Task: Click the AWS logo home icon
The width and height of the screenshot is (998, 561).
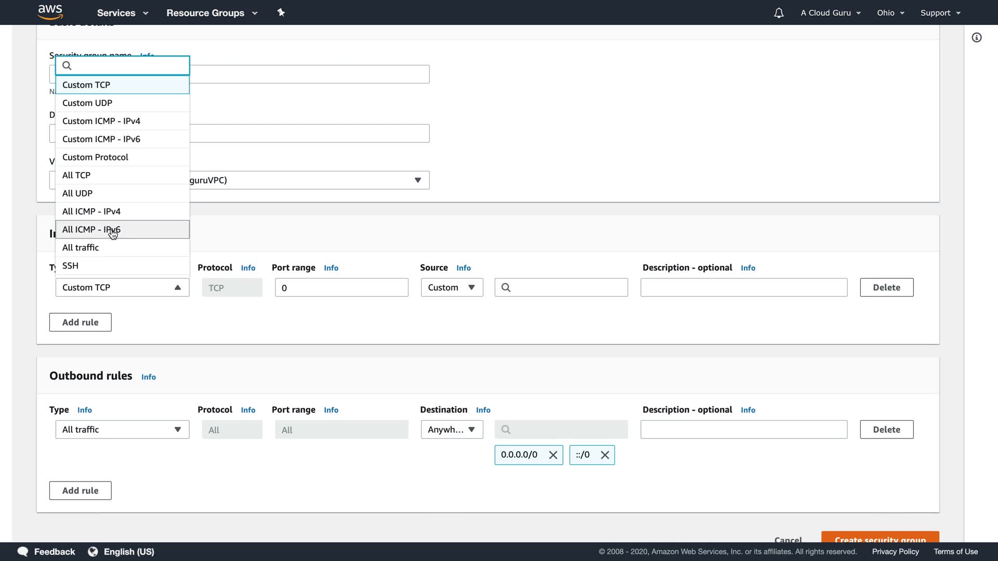Action: (x=50, y=12)
